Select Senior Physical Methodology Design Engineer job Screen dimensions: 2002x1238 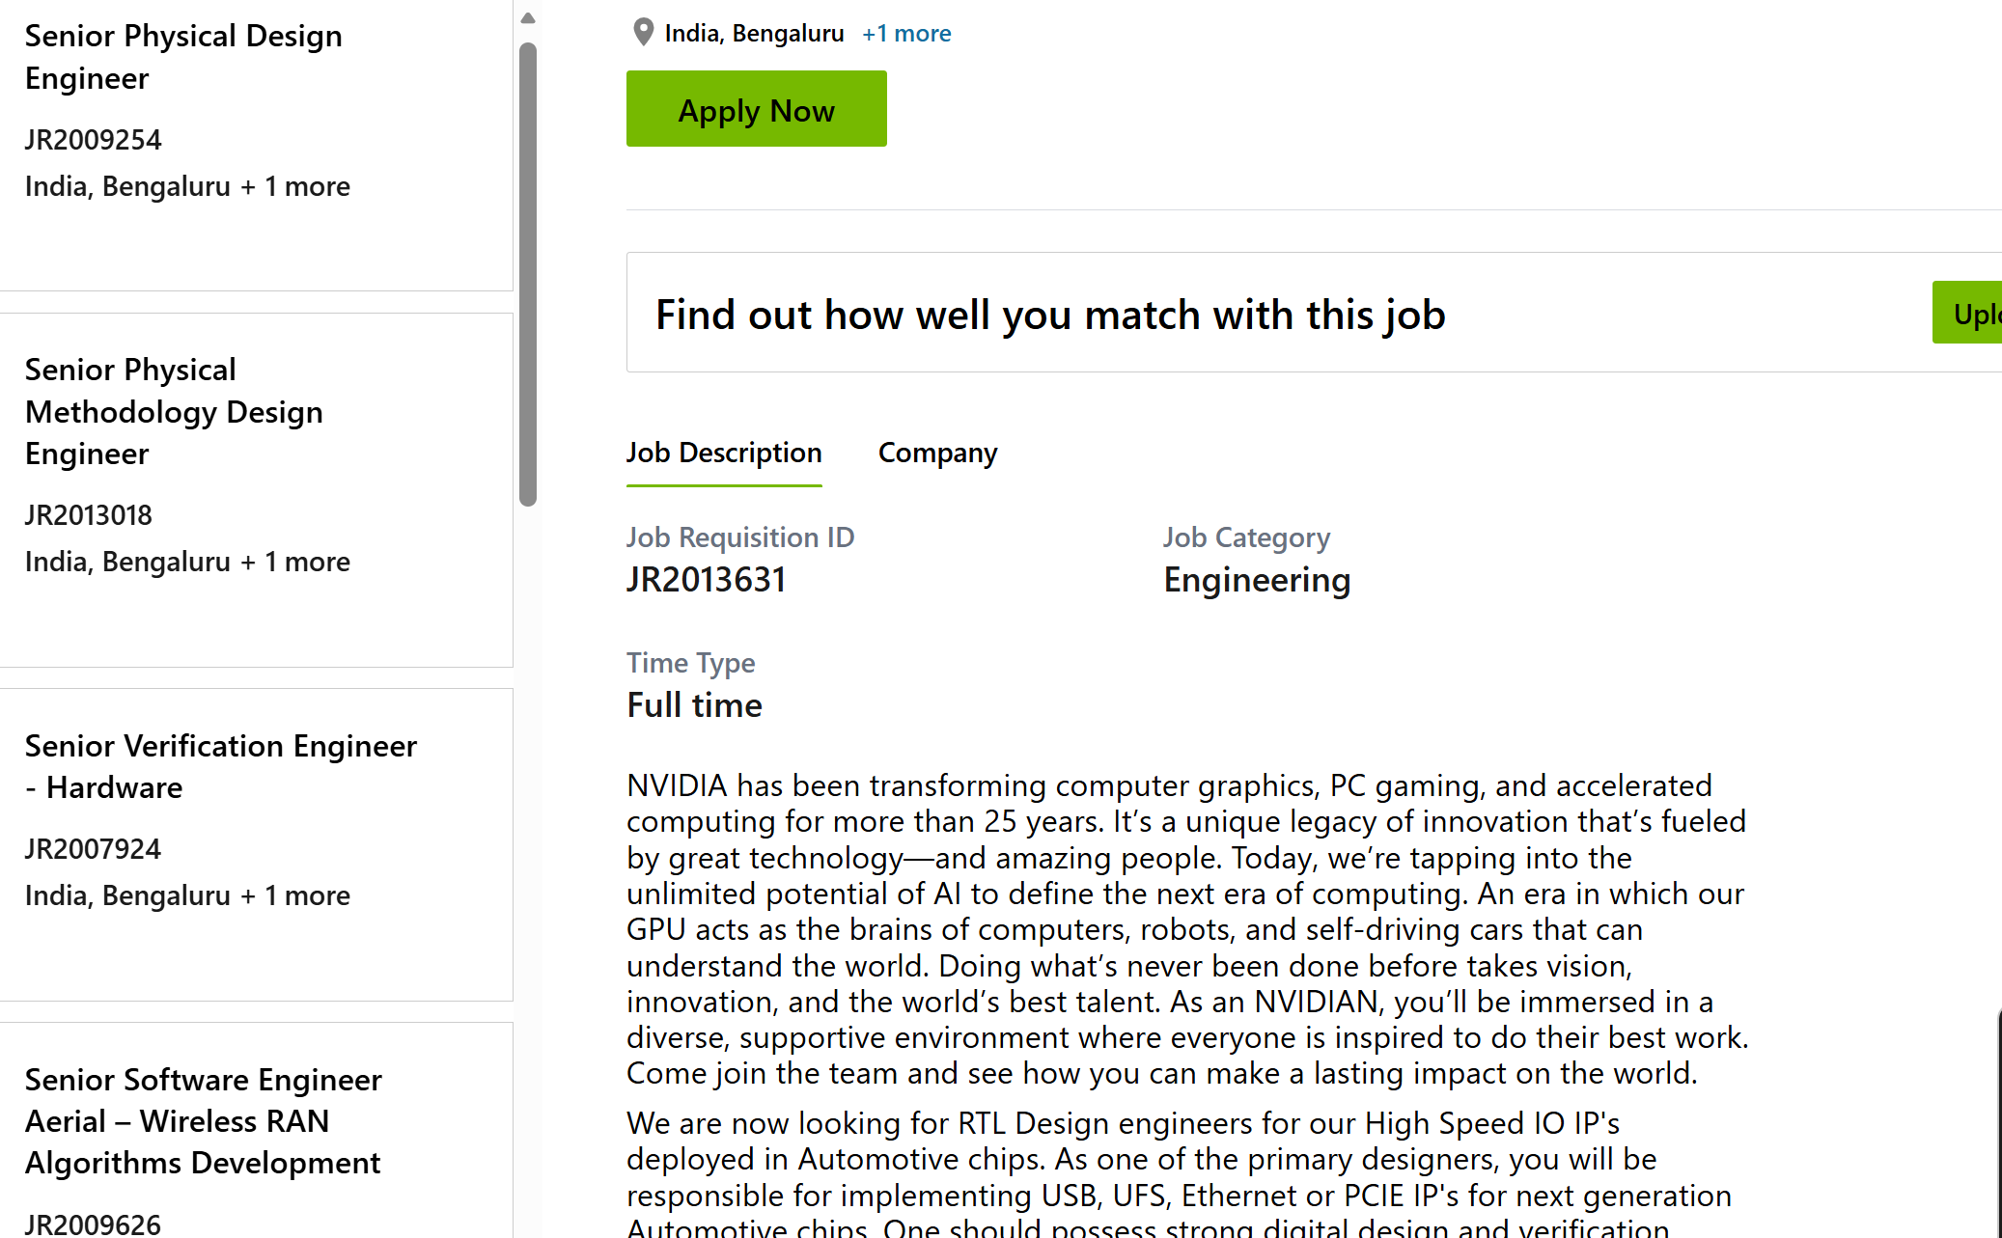coord(174,412)
